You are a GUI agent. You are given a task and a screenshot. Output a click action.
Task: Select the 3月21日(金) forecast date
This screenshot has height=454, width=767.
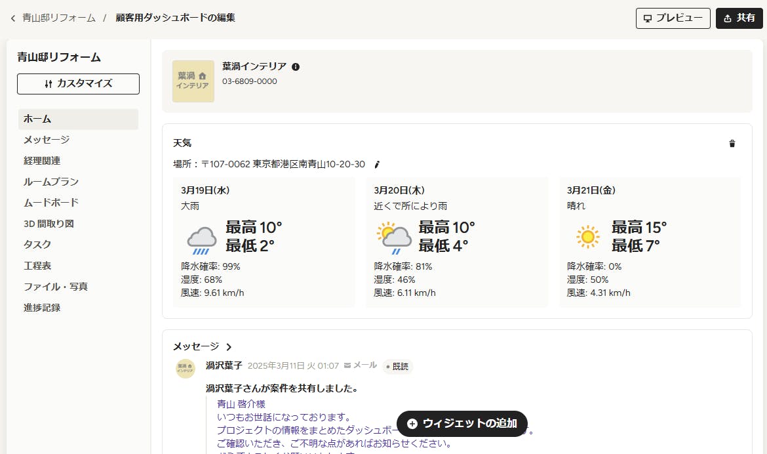(591, 190)
